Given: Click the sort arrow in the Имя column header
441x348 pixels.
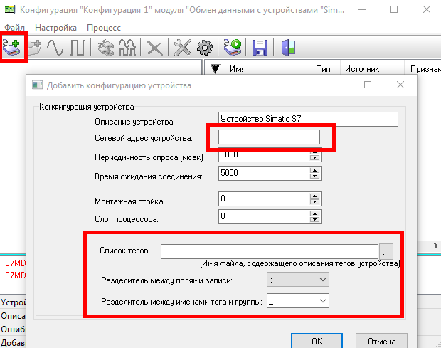Looking at the screenshot, I should click(216, 70).
